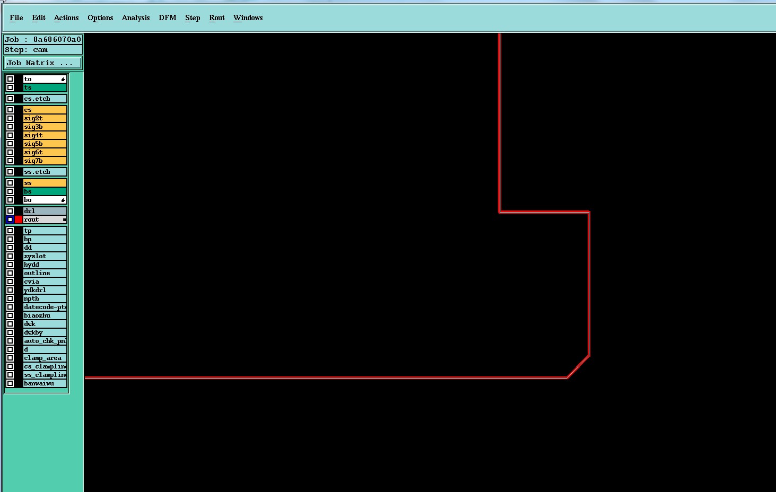Open the Step menu
Viewport: 776px width, 492px height.
click(193, 17)
